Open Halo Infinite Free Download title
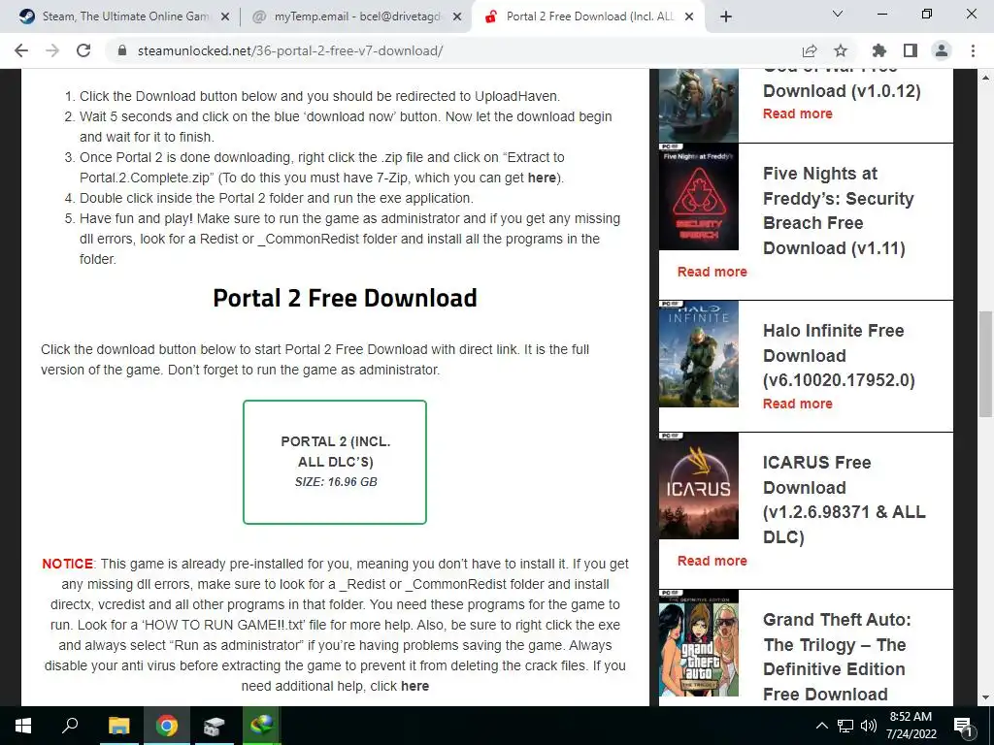This screenshot has width=994, height=745. click(x=839, y=355)
